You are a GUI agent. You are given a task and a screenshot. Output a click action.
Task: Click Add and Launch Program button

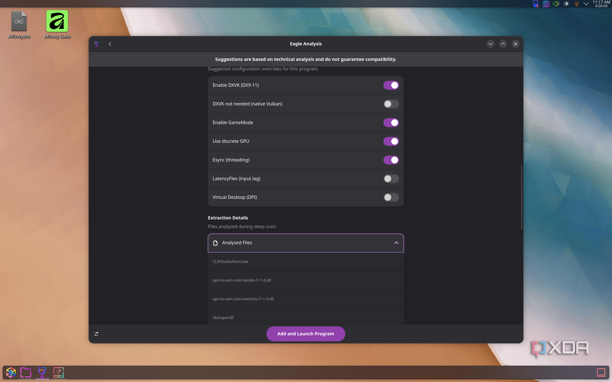pyautogui.click(x=306, y=334)
